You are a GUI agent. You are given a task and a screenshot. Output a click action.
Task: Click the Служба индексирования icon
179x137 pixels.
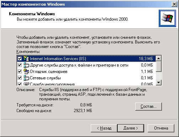coord(26,84)
